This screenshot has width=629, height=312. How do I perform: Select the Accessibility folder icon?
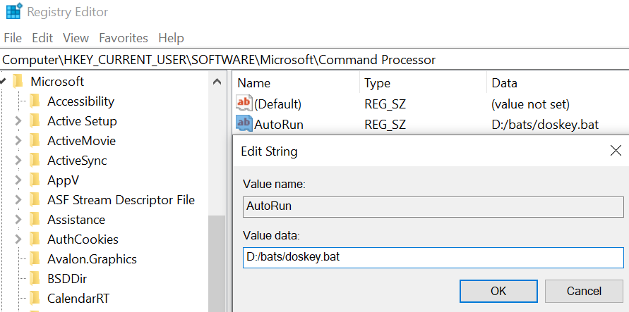tap(35, 101)
